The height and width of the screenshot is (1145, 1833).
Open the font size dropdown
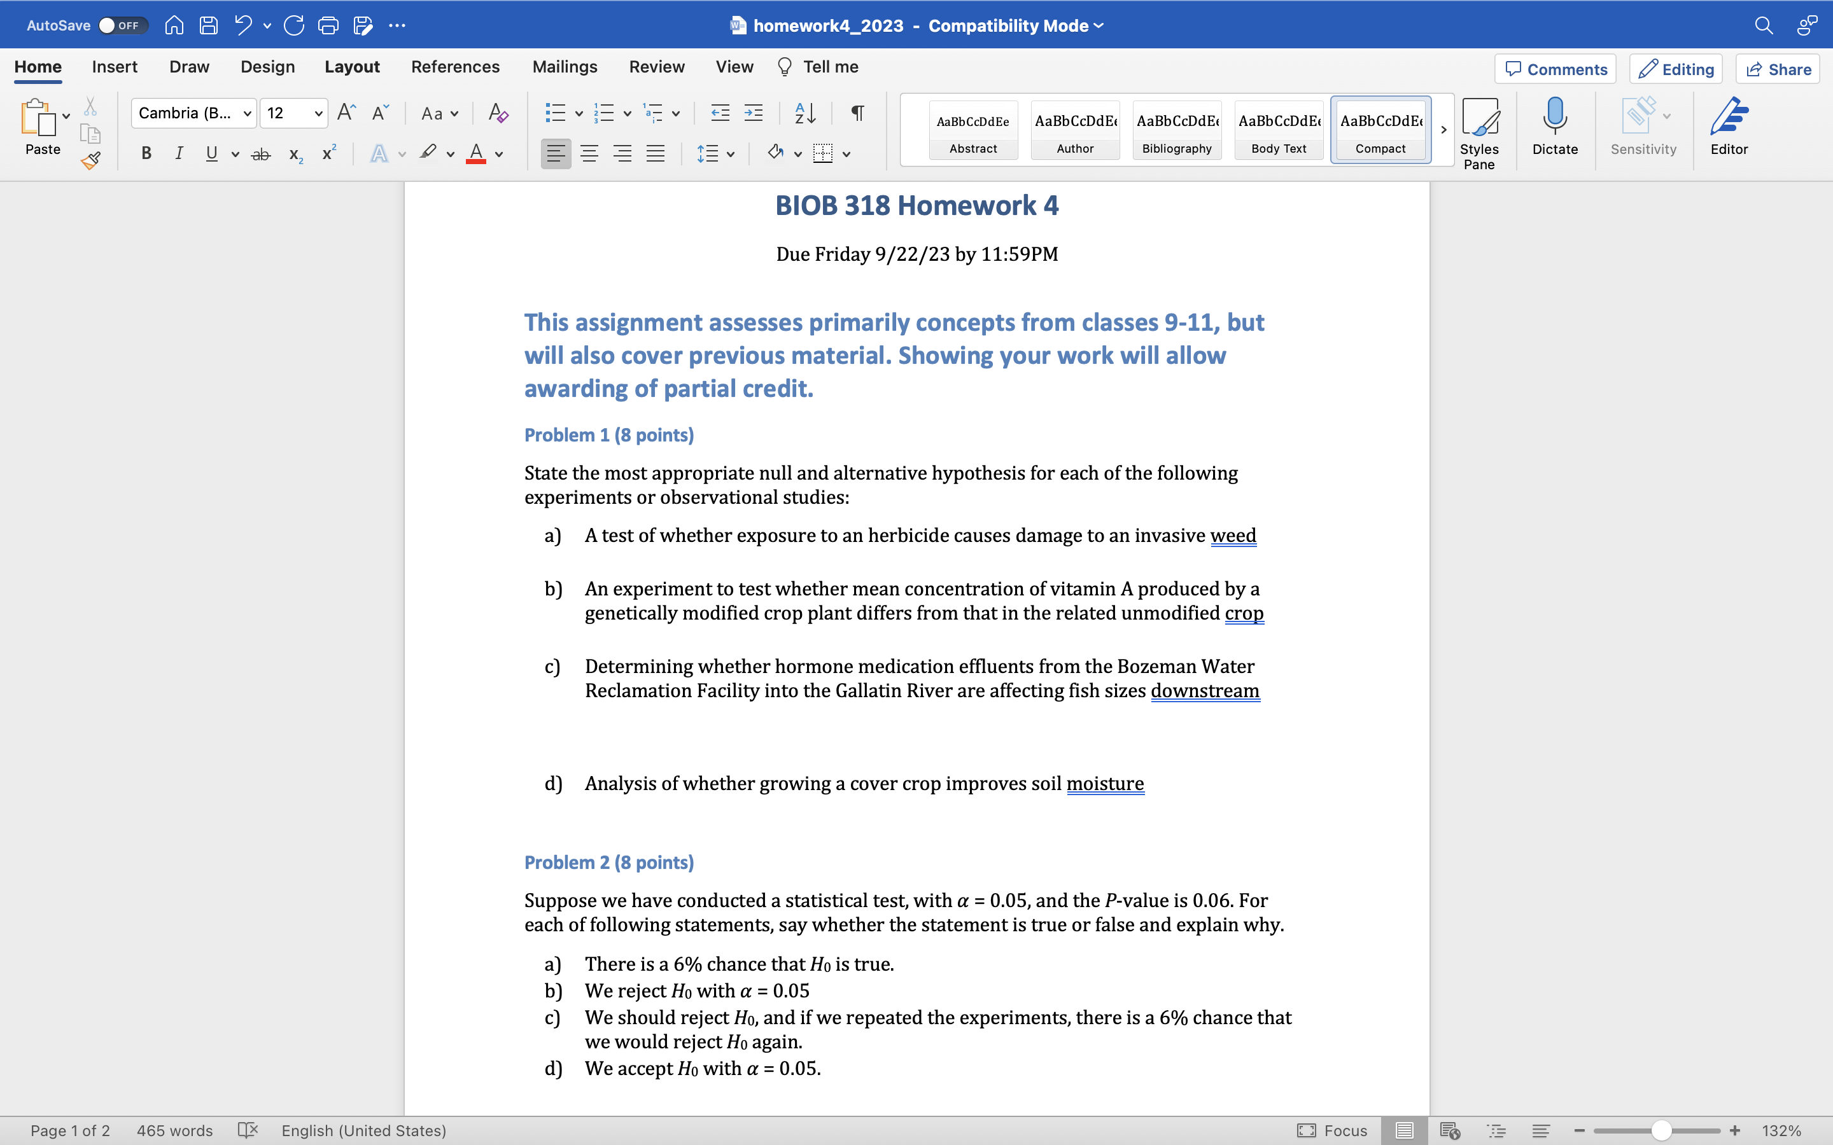pyautogui.click(x=318, y=113)
